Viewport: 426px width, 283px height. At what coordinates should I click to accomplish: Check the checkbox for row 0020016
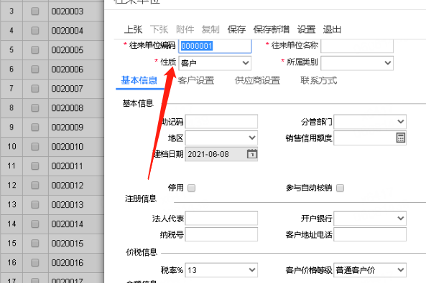click(34, 263)
